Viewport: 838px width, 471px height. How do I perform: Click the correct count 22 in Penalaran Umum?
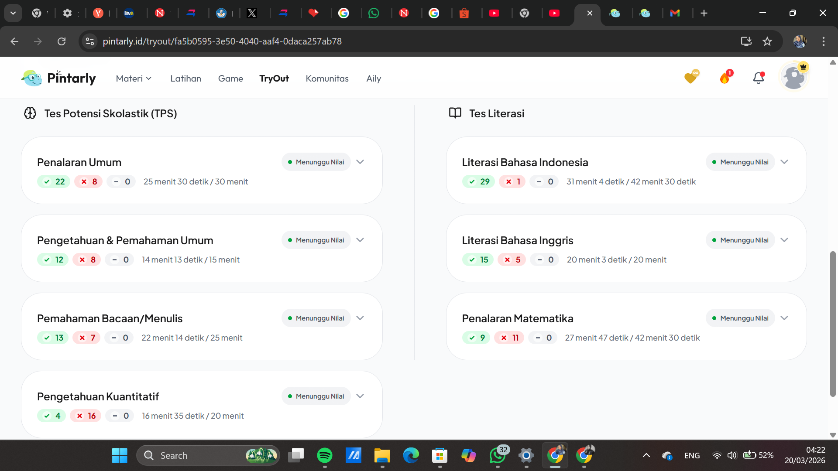(54, 181)
